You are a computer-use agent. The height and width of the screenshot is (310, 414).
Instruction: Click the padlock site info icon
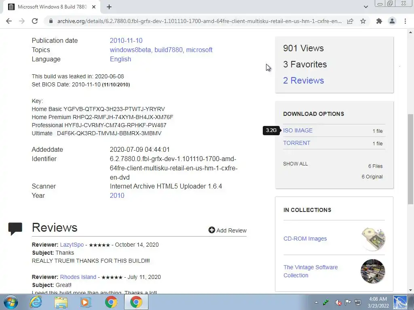(51, 21)
